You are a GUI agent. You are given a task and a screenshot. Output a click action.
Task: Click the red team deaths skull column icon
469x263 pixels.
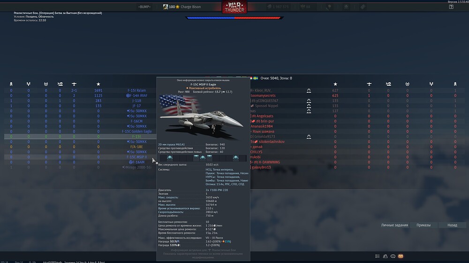(455, 84)
